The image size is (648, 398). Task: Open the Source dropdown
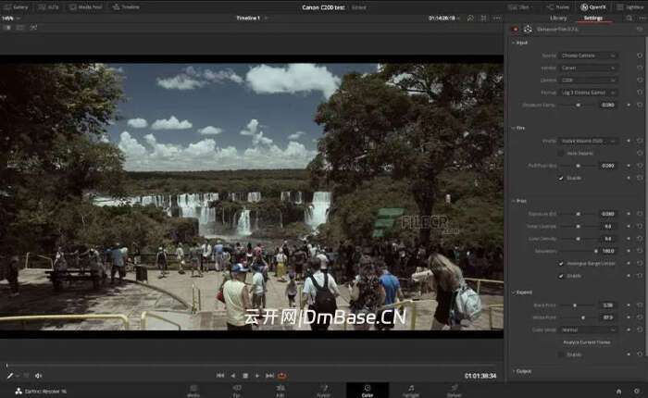[588, 56]
